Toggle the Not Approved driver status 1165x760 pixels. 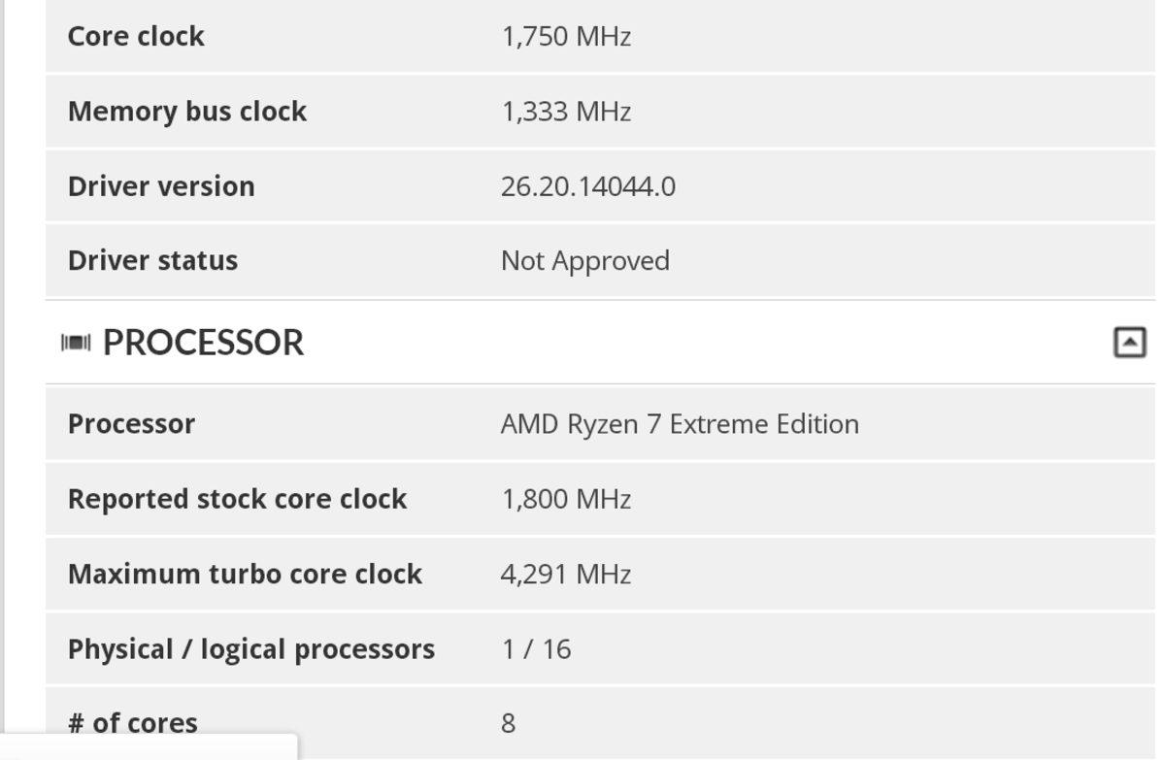click(x=584, y=260)
